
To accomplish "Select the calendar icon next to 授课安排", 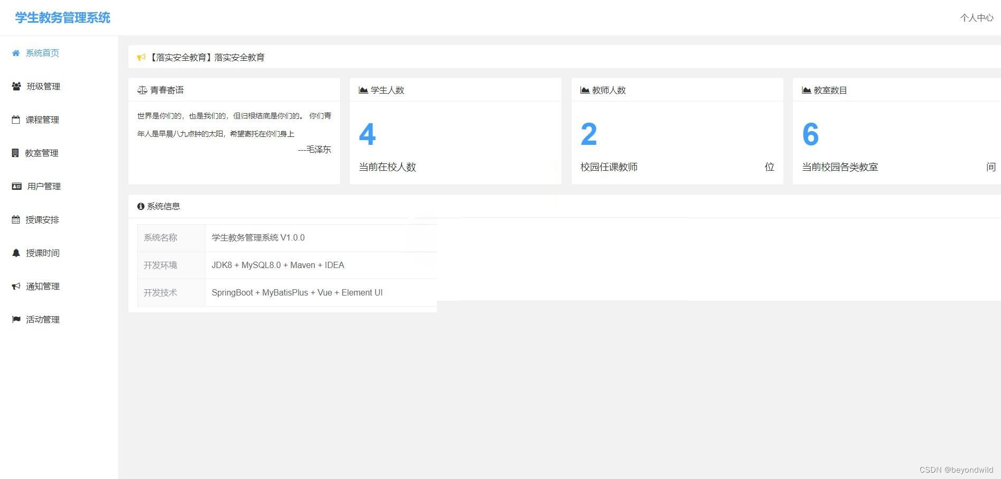I will [x=15, y=219].
